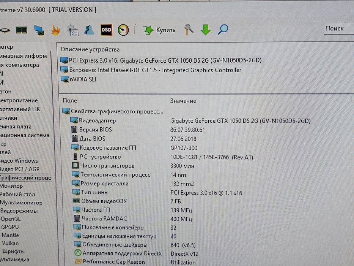Select the PCI-устройство field row

(162, 157)
